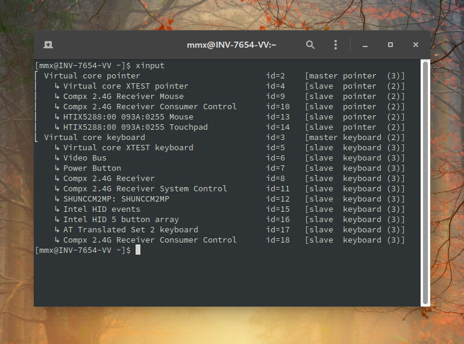Viewport: 464px width, 344px height.
Task: Click the id=2 value
Action: coord(275,76)
